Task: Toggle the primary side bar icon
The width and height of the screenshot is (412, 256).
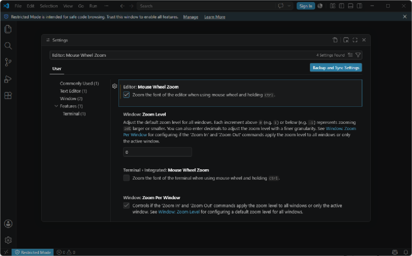Action: (341, 6)
